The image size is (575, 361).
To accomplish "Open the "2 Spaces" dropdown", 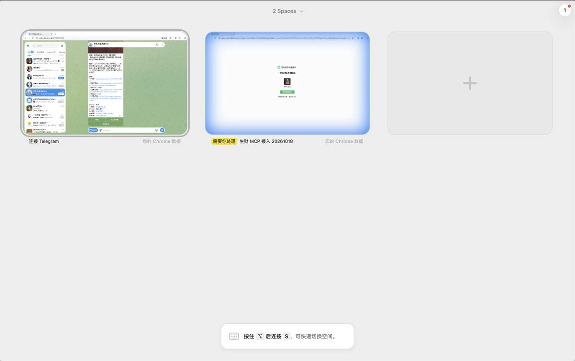I will (x=287, y=11).
